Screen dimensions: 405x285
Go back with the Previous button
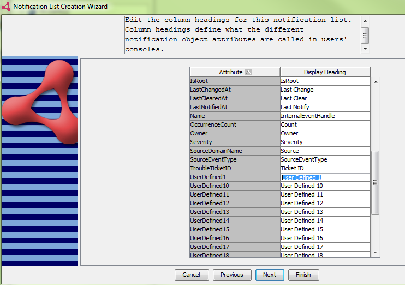click(x=231, y=275)
